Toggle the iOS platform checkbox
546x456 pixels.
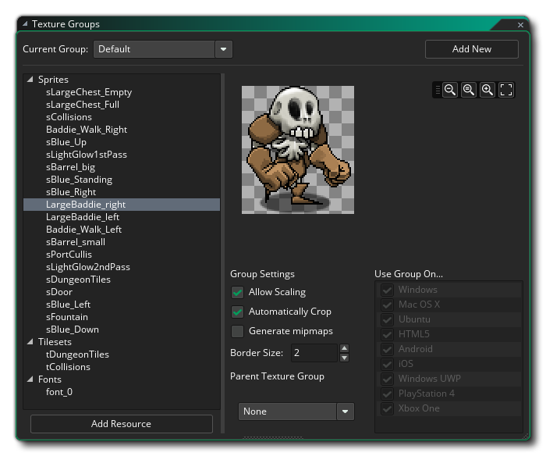[387, 364]
